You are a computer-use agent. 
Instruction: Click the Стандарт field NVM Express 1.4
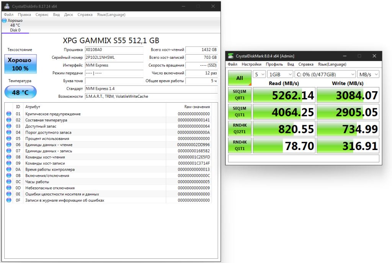(x=151, y=89)
